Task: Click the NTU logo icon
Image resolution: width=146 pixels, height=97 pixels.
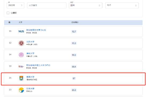Action: pos(21,67)
